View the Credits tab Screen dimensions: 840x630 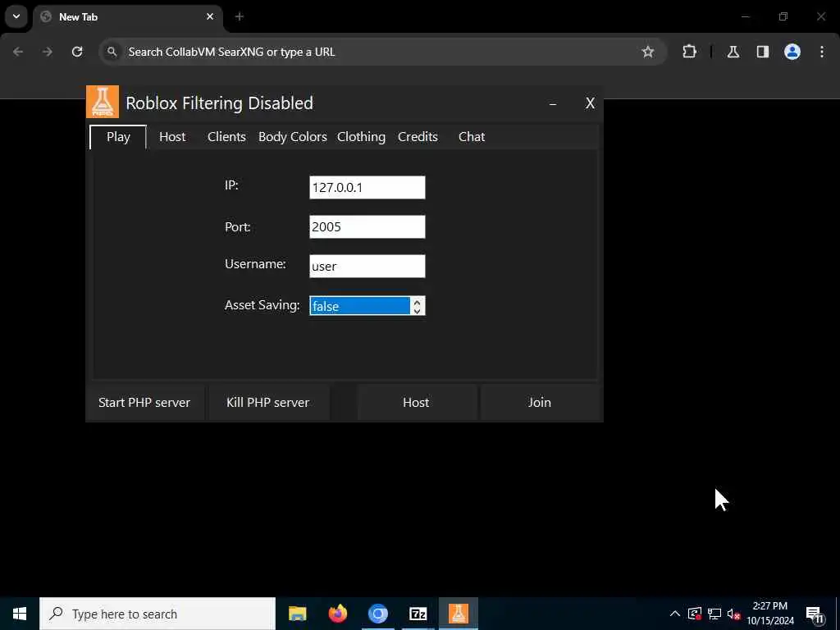click(418, 137)
